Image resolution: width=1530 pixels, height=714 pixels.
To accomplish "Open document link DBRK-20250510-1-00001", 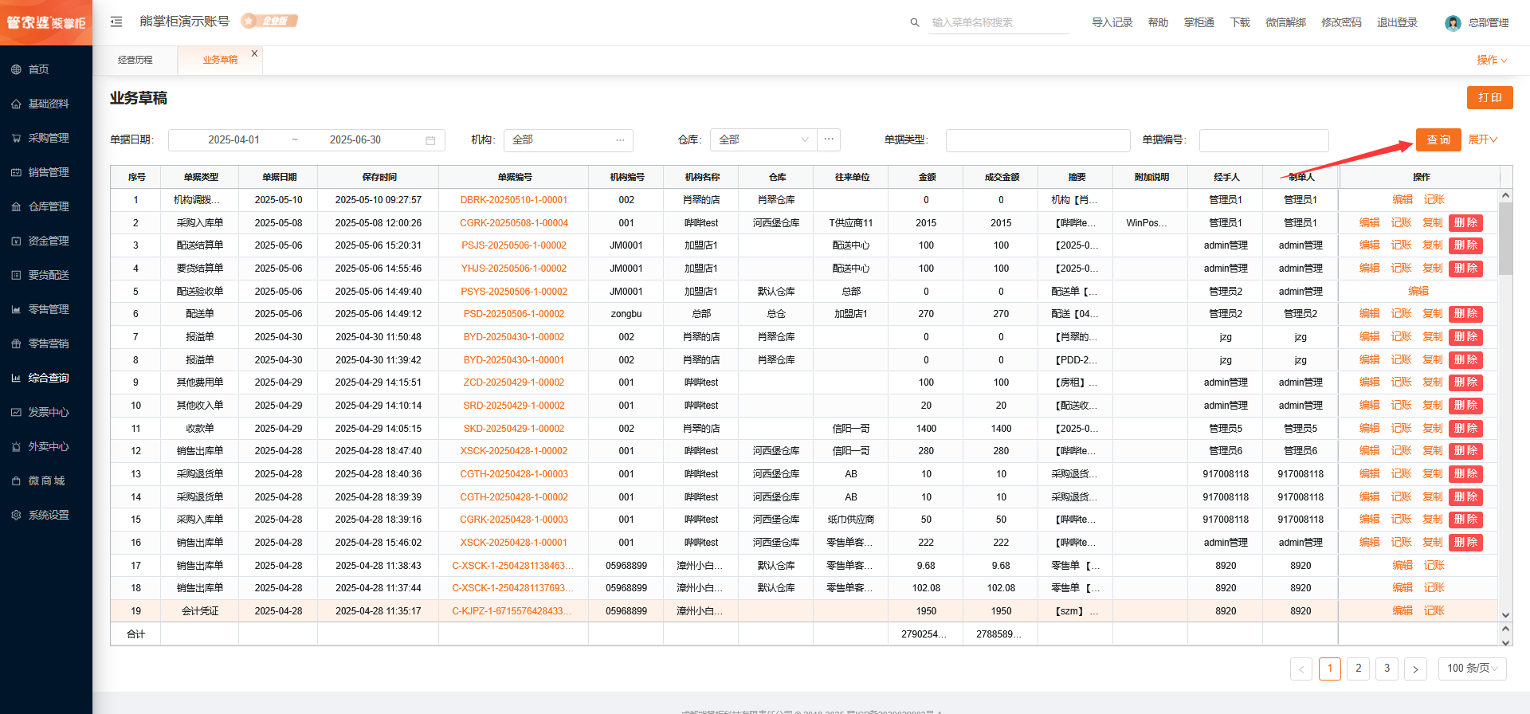I will [x=513, y=200].
